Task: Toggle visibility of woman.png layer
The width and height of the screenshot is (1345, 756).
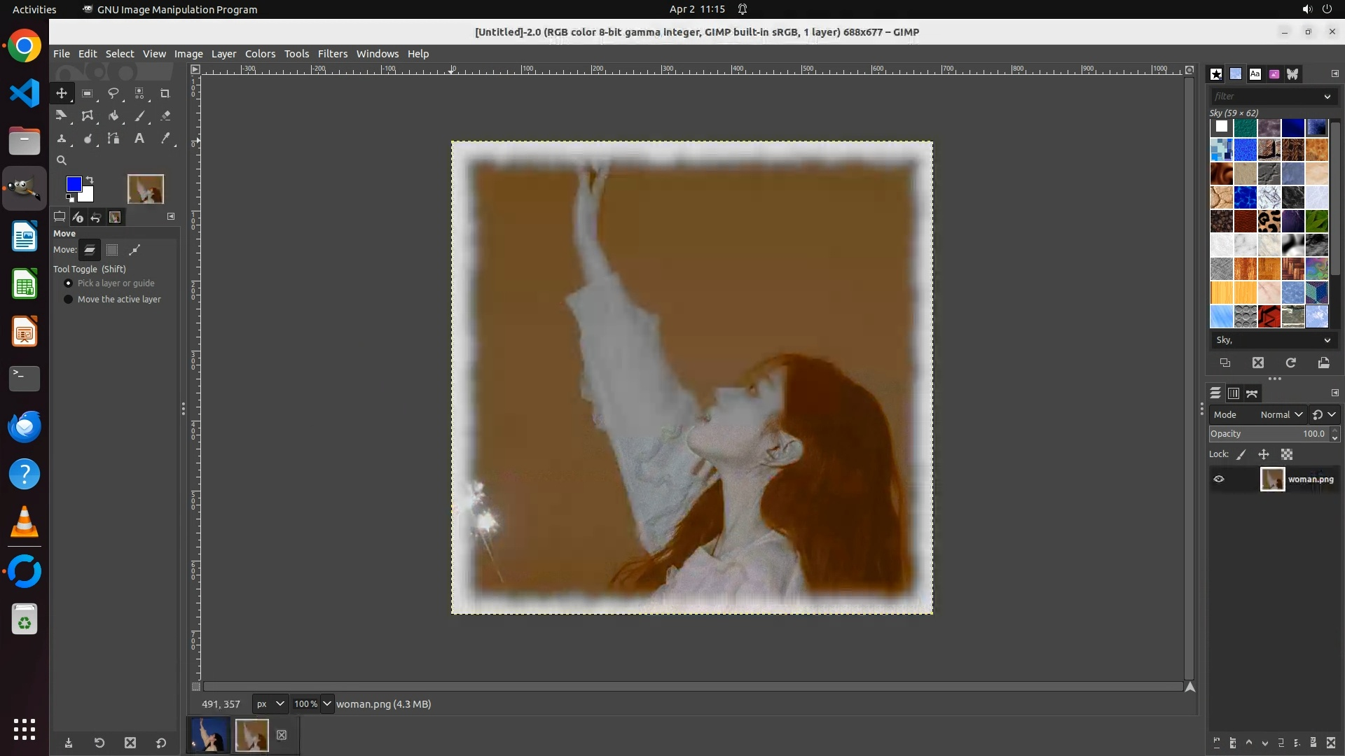Action: (1219, 479)
